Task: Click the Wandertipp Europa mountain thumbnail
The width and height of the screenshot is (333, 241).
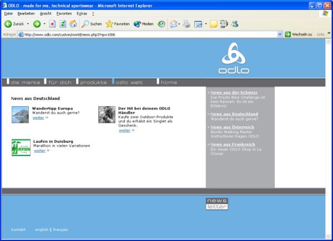Action: [x=20, y=114]
